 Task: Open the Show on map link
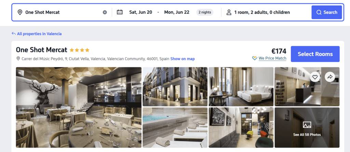(183, 59)
